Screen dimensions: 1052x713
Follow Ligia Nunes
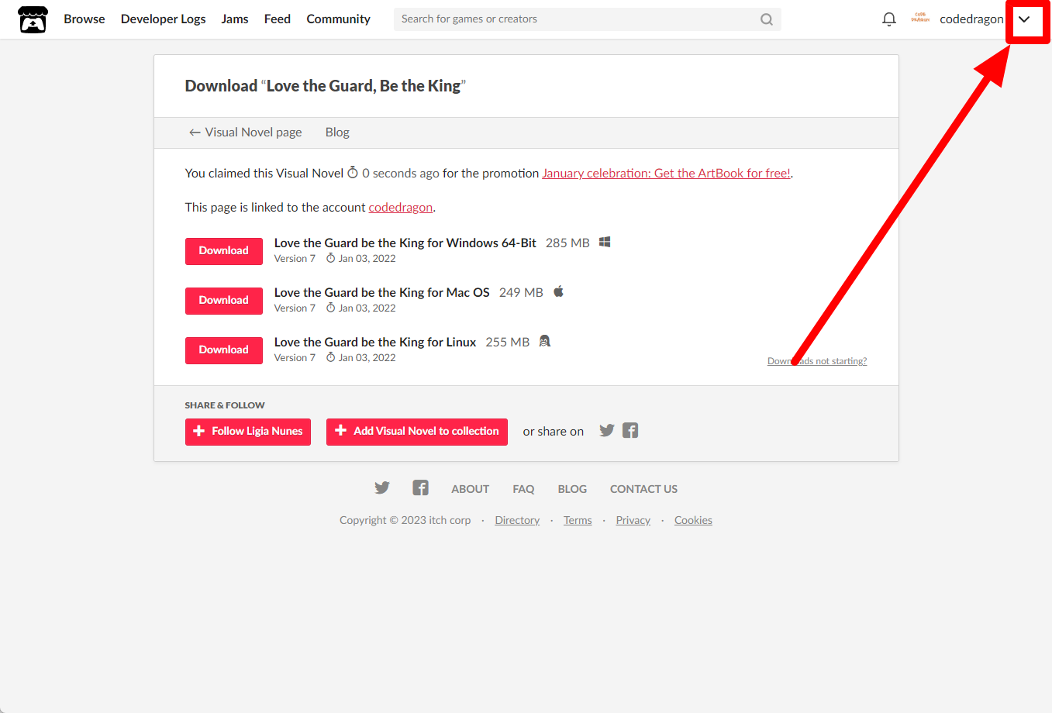[x=248, y=432]
